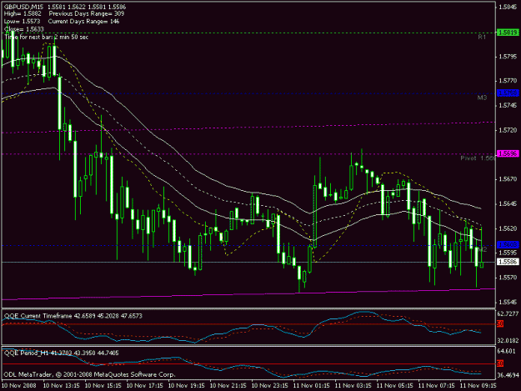521x391 pixels.
Task: Click the '10 Nov 17:15' time axis label
Action: tap(145, 386)
